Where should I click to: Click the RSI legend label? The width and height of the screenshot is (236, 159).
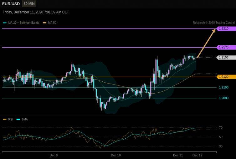[11, 119]
